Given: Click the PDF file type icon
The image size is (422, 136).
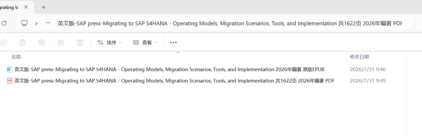Looking at the screenshot, I should (10, 81).
